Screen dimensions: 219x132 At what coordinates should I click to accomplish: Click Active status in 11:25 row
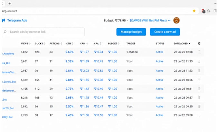[x=159, y=61]
